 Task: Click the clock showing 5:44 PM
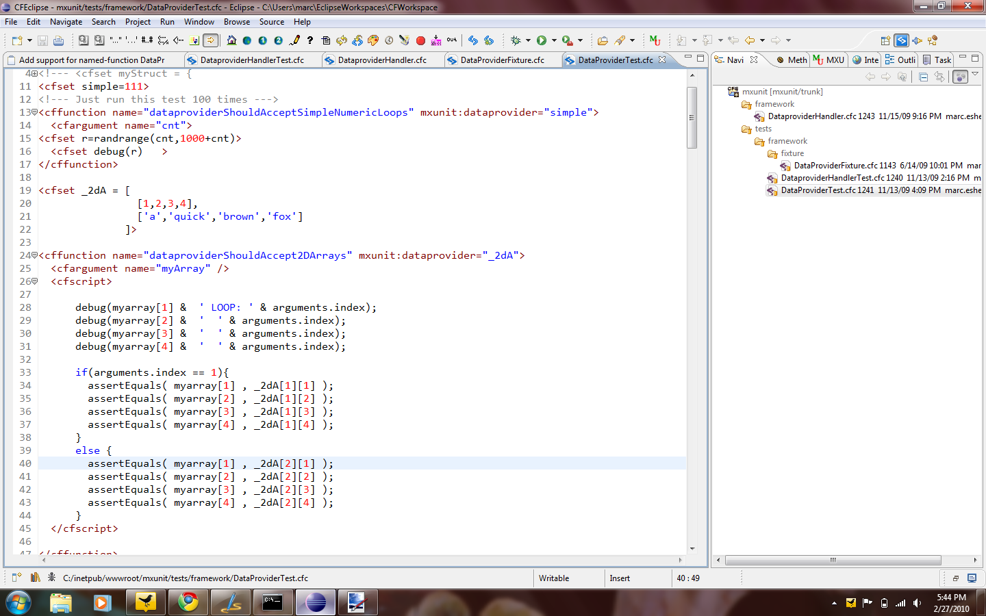click(951, 598)
